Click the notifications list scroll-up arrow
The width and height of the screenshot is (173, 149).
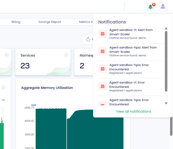(x=166, y=29)
